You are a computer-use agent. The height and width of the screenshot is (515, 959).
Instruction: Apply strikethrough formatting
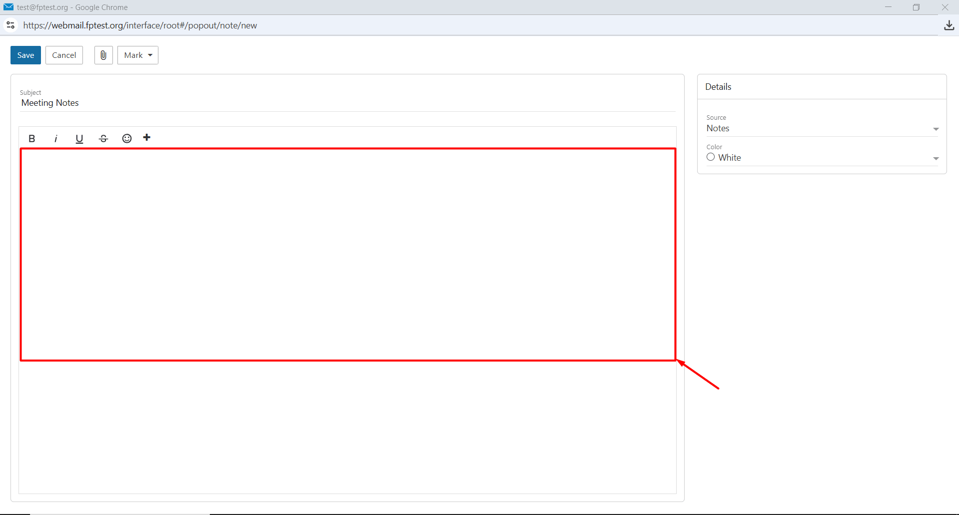tap(103, 138)
